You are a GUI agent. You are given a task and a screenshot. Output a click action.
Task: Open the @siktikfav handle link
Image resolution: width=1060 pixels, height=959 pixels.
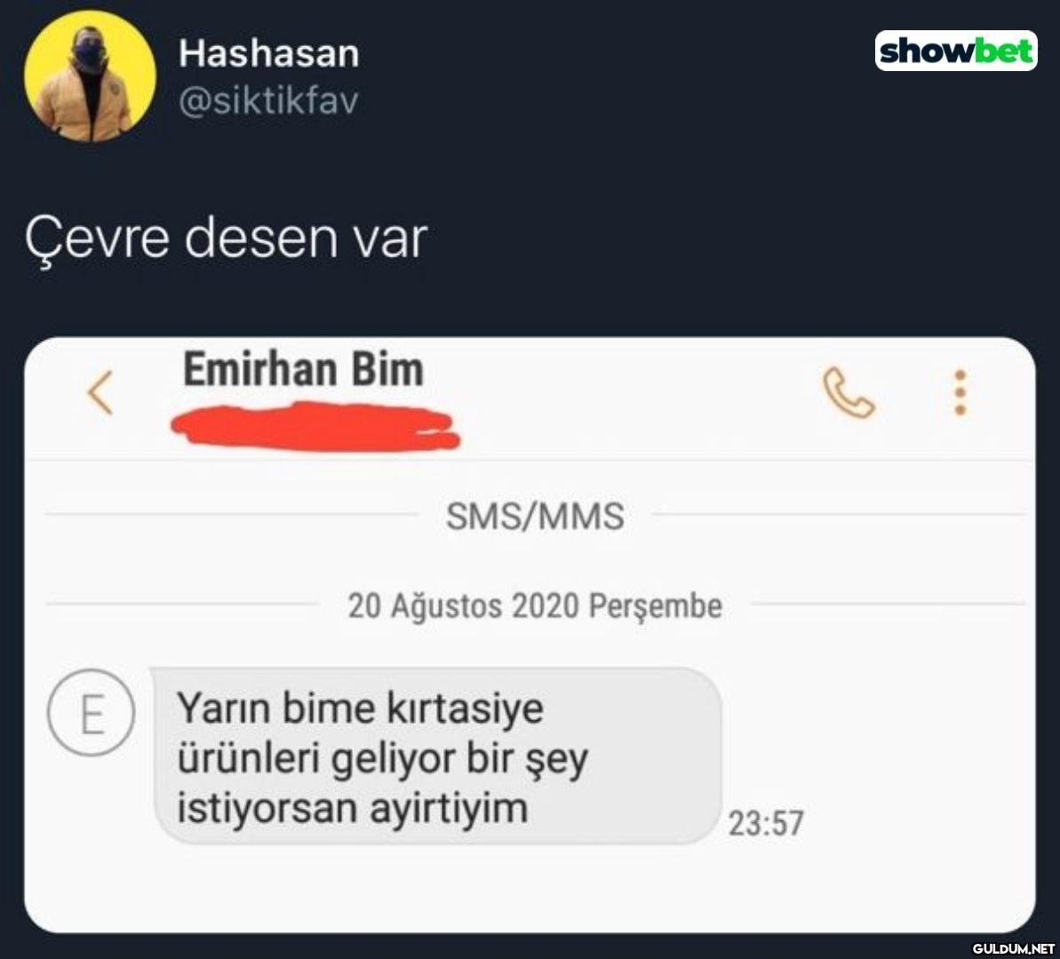(268, 101)
